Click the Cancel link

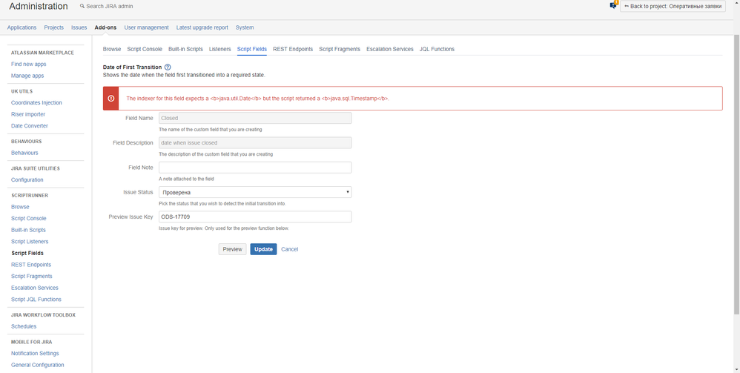[x=290, y=249]
